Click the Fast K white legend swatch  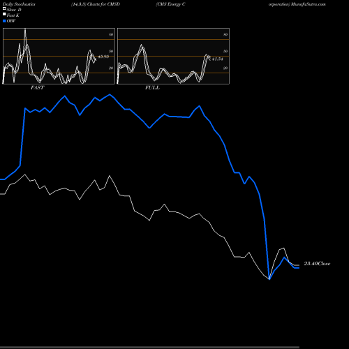pyautogui.click(x=4, y=14)
